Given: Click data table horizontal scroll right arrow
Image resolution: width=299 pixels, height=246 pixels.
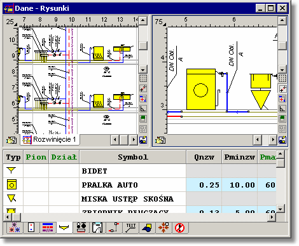Looking at the screenshot, I should (272, 217).
